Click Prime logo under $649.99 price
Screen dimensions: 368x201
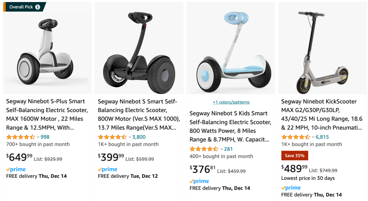click(16, 169)
